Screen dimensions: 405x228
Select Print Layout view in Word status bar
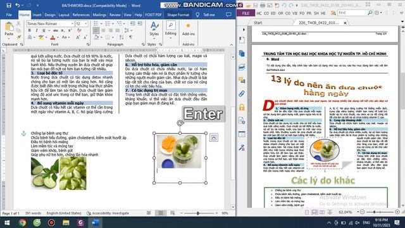tap(161, 213)
